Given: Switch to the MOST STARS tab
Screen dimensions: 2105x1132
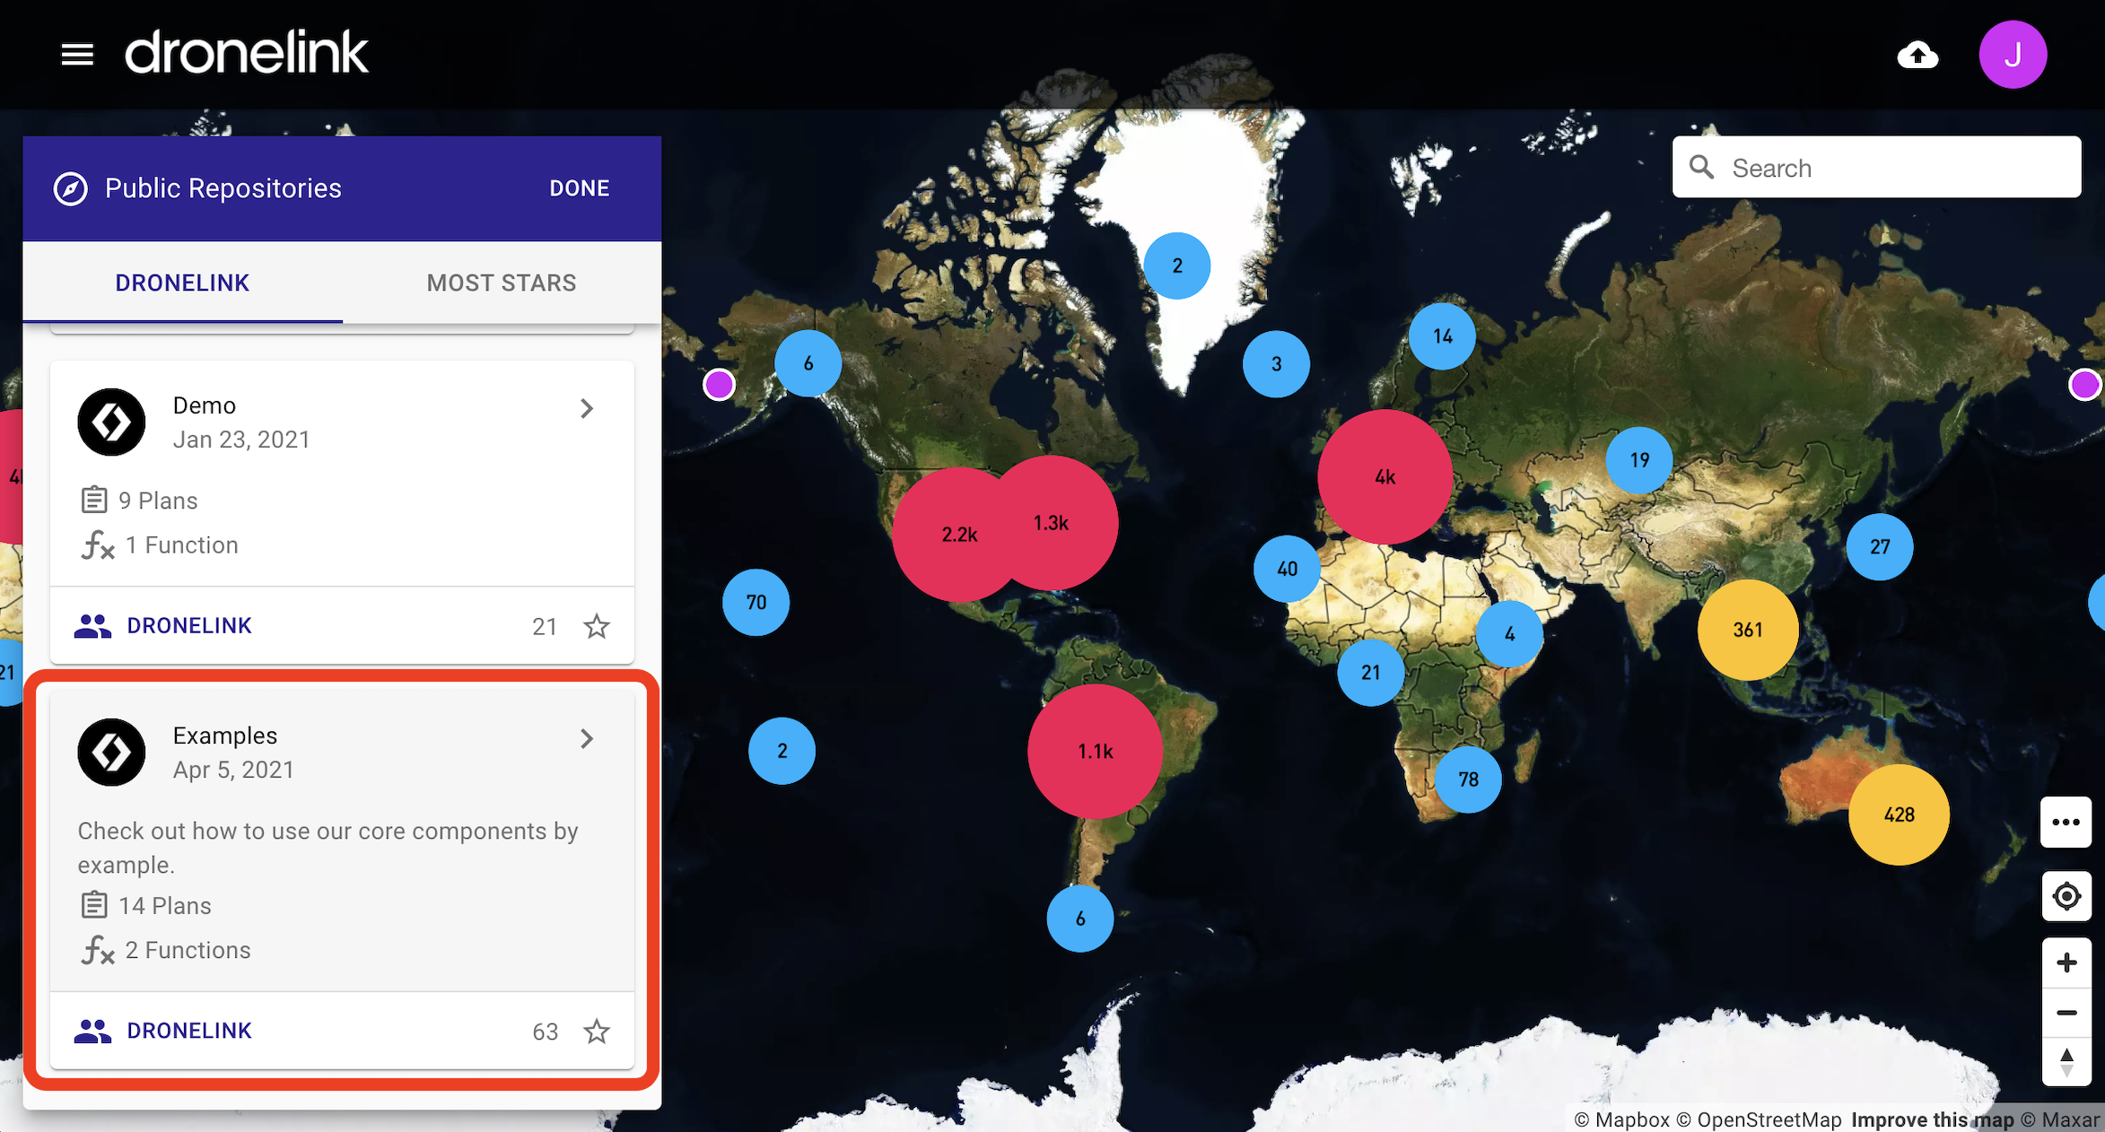Looking at the screenshot, I should click(502, 283).
